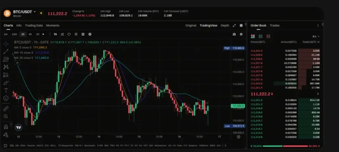This screenshot has height=152, width=339.
Task: Switch to the Trading Data tab
Action: click(34, 26)
